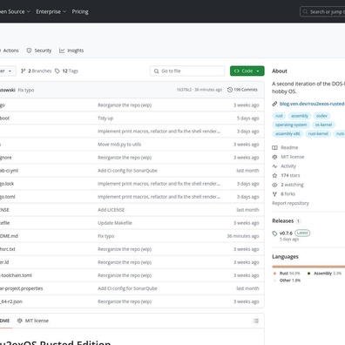Select the os-kernel topic tag
This screenshot has height=345, width=345.
pyautogui.click(x=323, y=125)
